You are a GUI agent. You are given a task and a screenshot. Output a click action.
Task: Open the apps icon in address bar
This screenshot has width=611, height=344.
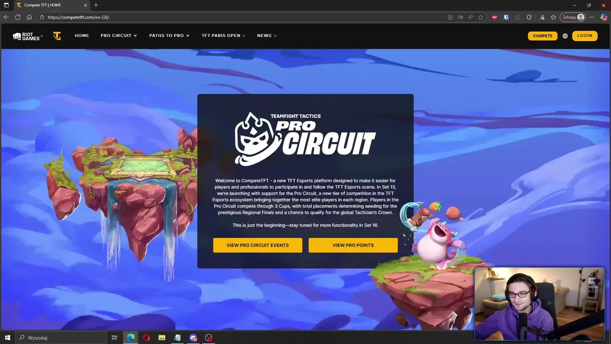click(450, 17)
